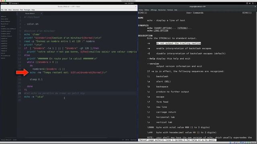Click the '\c produce no further output' entry
The image size is (257, 144).
click(x=168, y=92)
